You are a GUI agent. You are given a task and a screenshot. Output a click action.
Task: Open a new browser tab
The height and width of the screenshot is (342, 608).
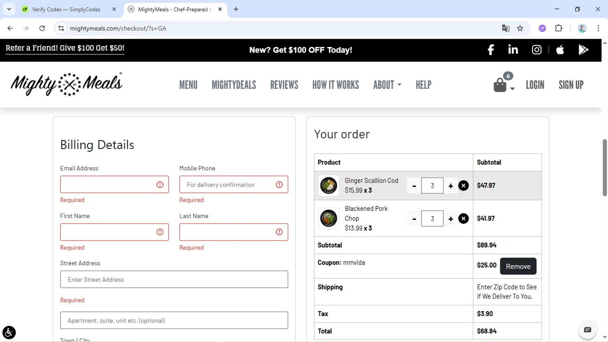(x=236, y=9)
